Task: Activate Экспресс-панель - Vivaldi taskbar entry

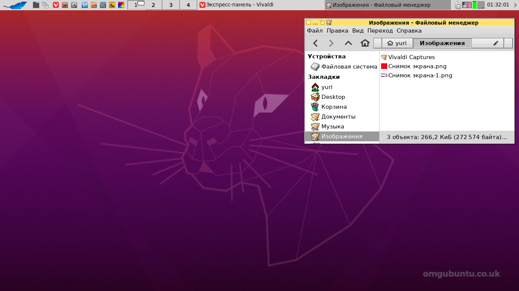Action: [261, 5]
